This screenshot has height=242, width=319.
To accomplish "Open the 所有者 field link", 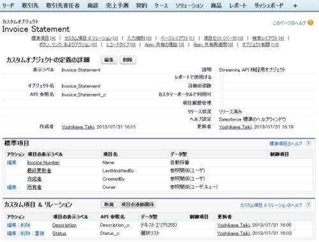I will pos(34,187).
